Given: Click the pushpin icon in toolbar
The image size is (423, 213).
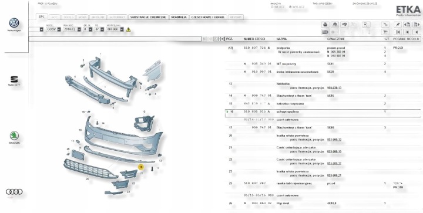Looking at the screenshot, I should [397, 25].
